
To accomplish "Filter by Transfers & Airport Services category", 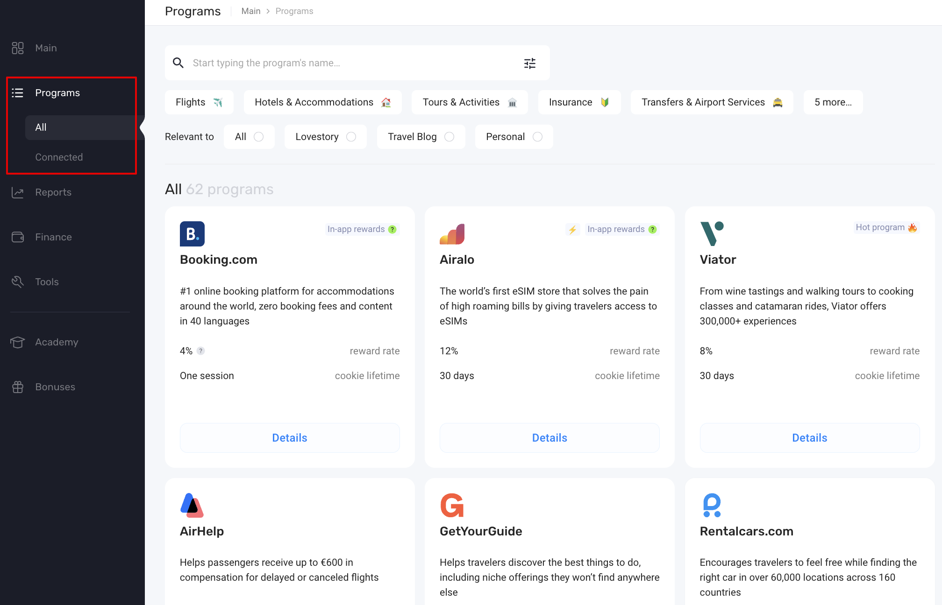I will (712, 102).
